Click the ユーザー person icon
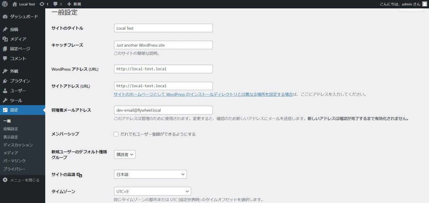The height and width of the screenshot is (203, 429). coord(5,91)
